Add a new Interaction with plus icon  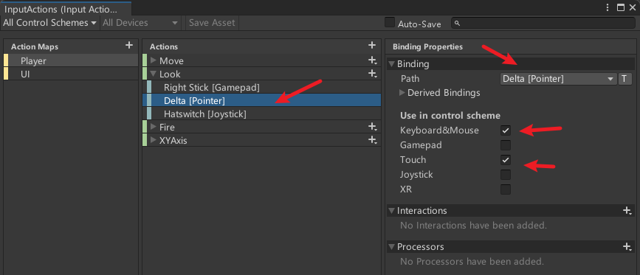627,211
